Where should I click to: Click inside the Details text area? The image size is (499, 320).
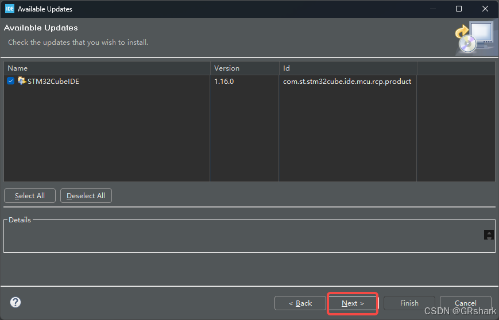[x=243, y=237]
